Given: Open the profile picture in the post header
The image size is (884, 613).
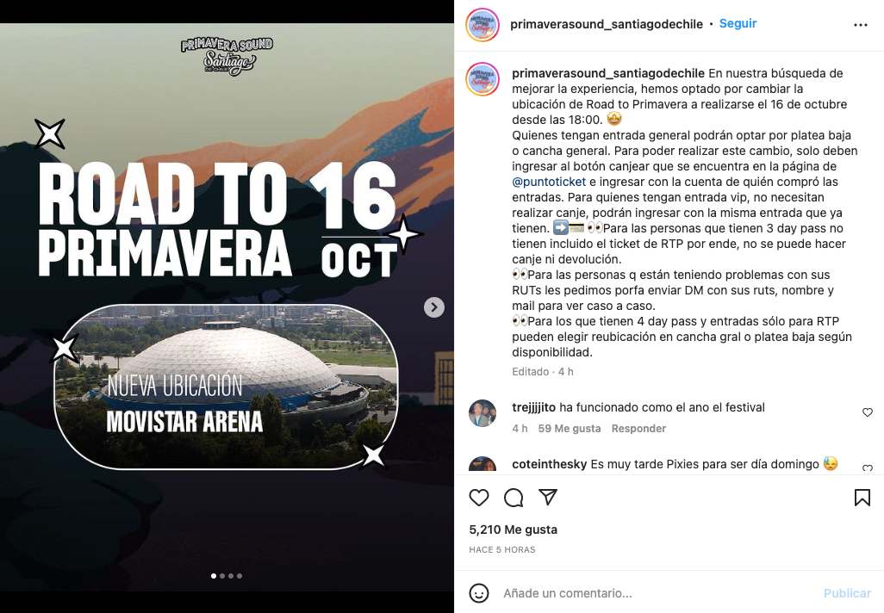Looking at the screenshot, I should (x=482, y=25).
